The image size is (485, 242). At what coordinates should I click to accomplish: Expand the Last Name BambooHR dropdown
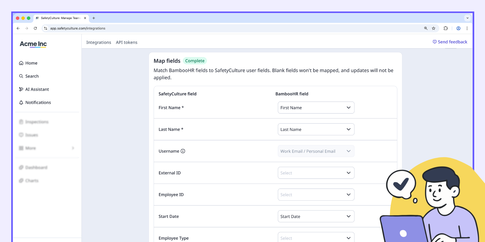[x=316, y=129]
